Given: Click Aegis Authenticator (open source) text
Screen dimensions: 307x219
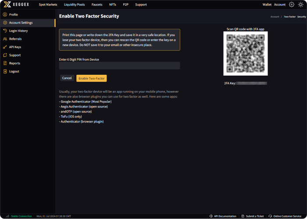Looking at the screenshot, I should pyautogui.click(x=83, y=107).
